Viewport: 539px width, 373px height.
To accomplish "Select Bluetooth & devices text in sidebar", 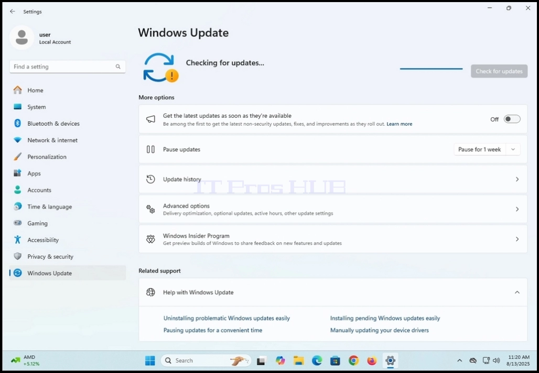I will click(53, 123).
